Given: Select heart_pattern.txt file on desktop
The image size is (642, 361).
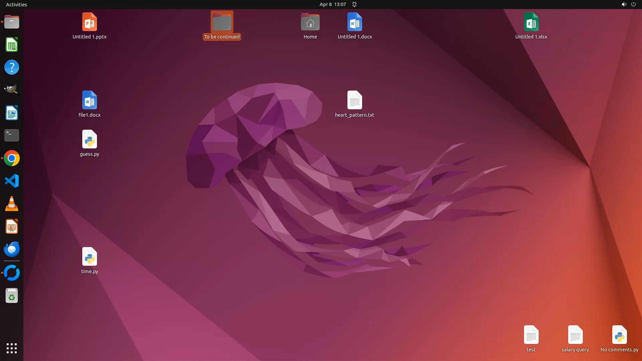Looking at the screenshot, I should pos(354,100).
